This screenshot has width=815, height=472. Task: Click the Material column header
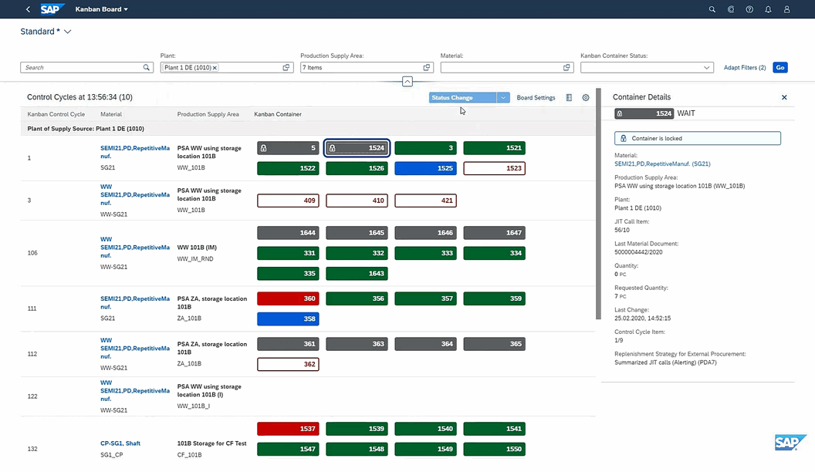[x=111, y=114]
